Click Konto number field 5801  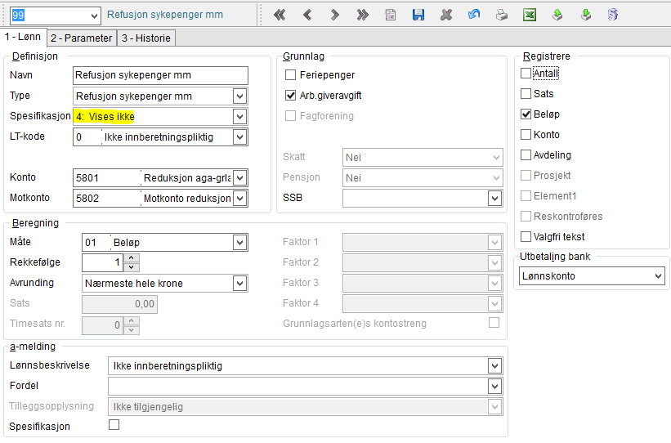[107, 177]
